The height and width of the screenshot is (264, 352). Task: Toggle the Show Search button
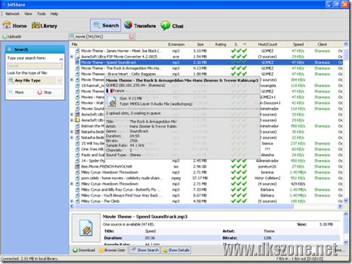coord(145,250)
